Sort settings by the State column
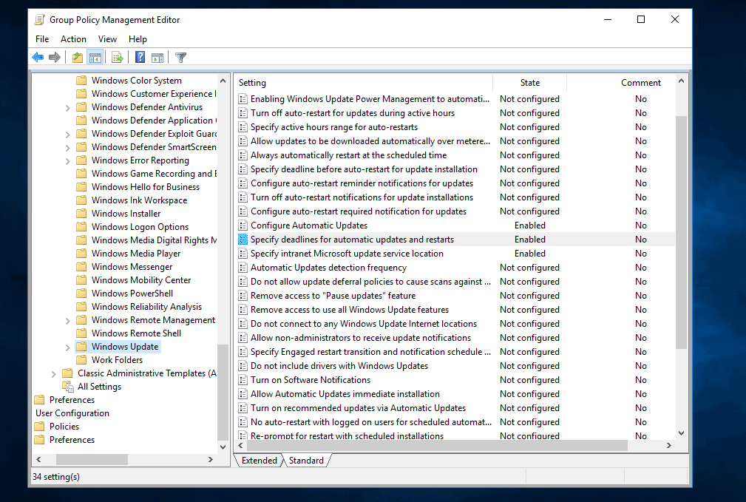This screenshot has width=746, height=502. coord(529,82)
